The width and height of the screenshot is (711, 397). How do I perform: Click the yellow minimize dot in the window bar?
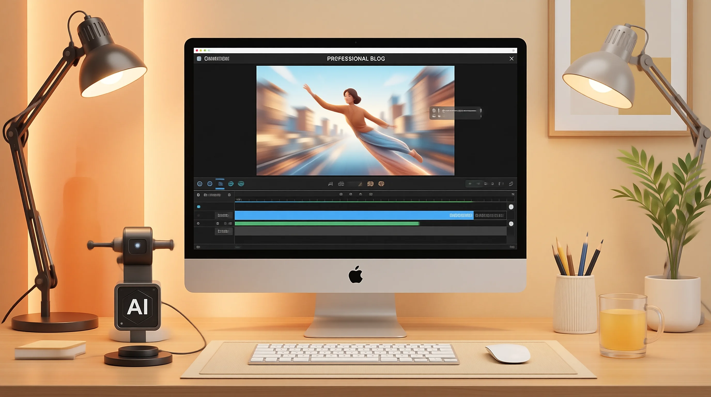(201, 50)
